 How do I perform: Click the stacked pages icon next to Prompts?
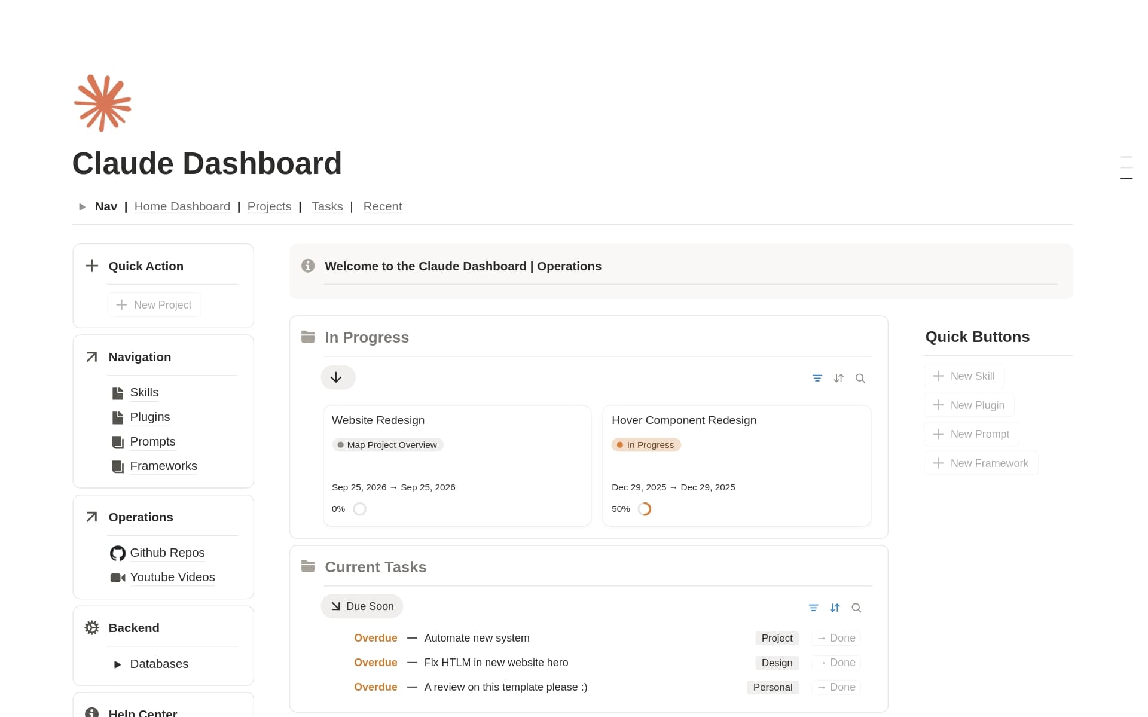pyautogui.click(x=118, y=442)
